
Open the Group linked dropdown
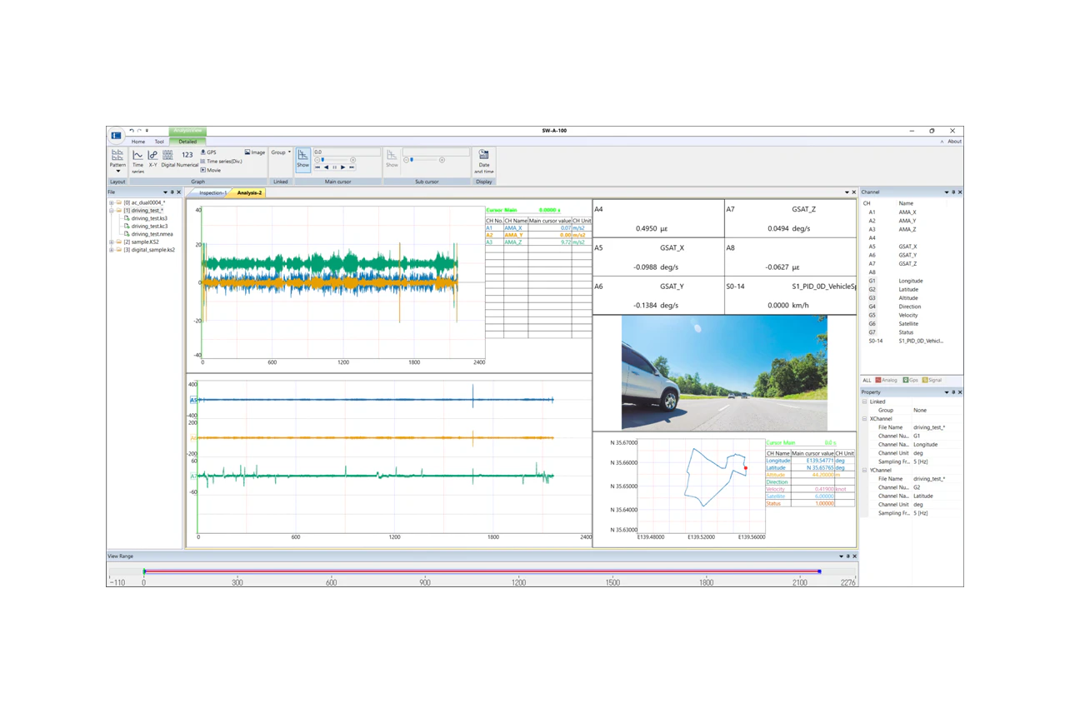click(x=281, y=152)
